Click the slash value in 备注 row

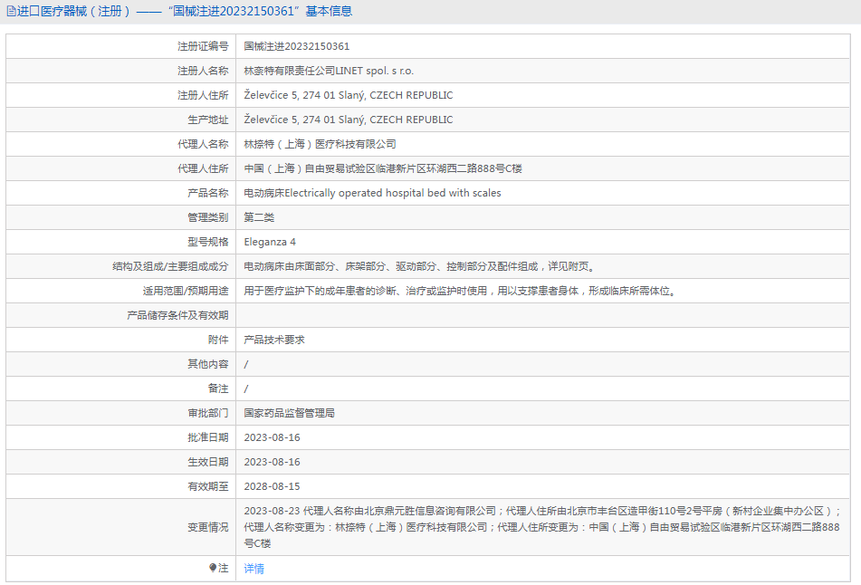pyautogui.click(x=246, y=388)
